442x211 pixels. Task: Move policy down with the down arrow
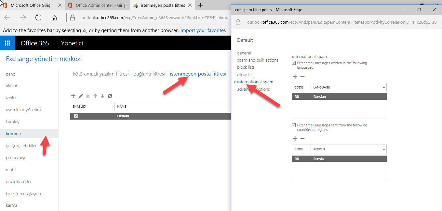(102, 96)
